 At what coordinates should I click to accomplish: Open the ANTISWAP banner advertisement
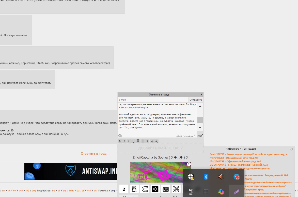pyautogui.click(x=71, y=171)
